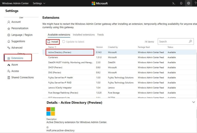Select the Active Directory (Preview) row

point(119,52)
